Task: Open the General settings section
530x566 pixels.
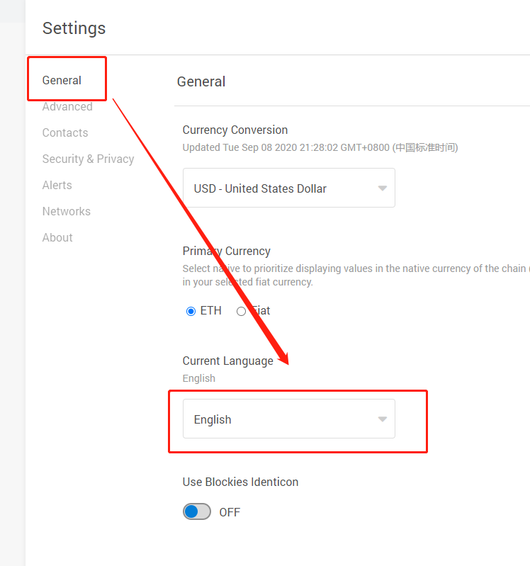Action: pos(62,80)
